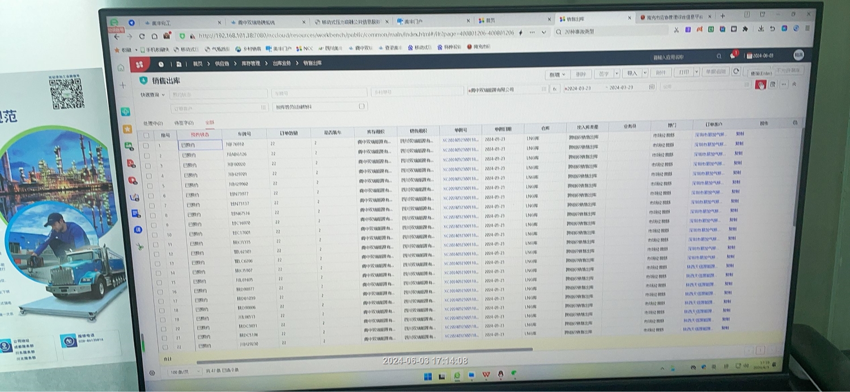Expand the arrow next to 签字
Viewport: 850px width, 392px height.
point(617,74)
